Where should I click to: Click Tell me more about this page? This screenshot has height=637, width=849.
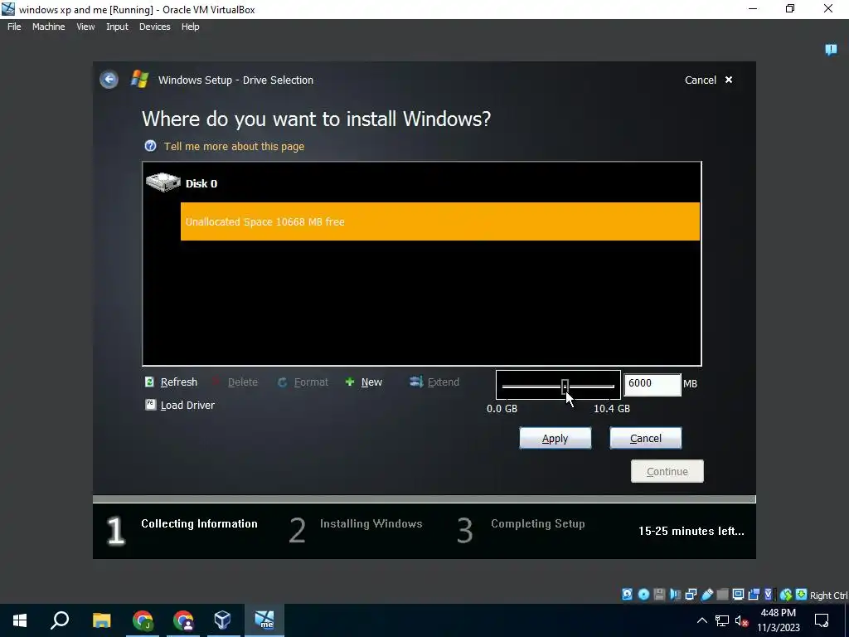tap(234, 146)
